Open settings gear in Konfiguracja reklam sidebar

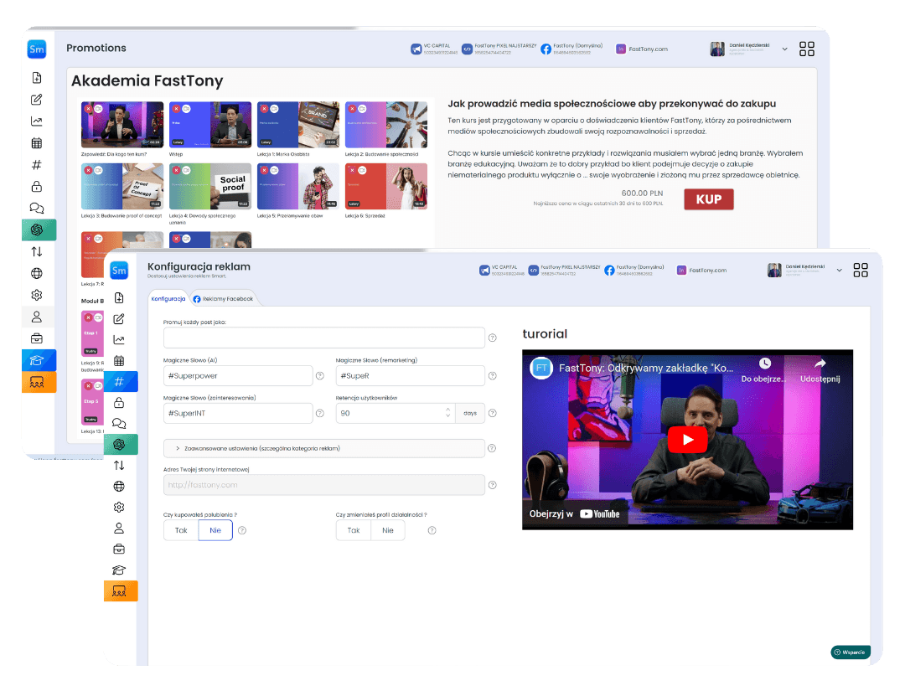119,507
